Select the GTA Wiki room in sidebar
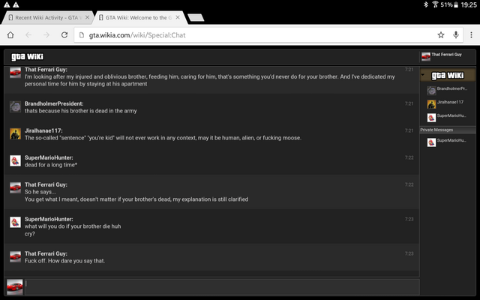This screenshot has width=480, height=300. tap(448, 75)
